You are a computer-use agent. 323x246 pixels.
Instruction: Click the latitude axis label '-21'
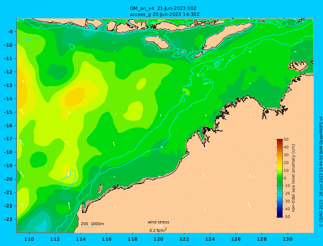[x=8, y=193]
